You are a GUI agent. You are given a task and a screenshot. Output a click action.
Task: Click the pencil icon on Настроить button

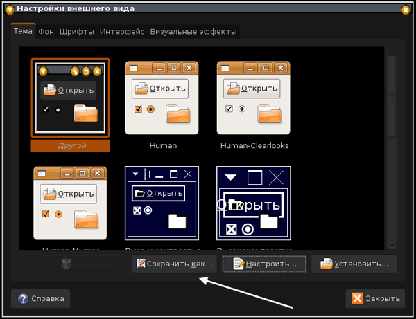pyautogui.click(x=239, y=264)
